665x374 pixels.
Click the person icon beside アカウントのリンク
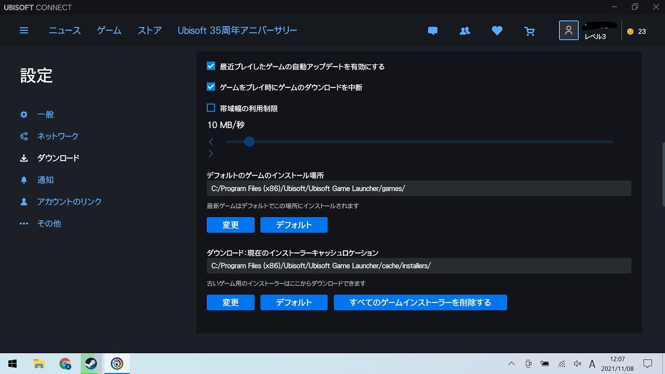point(24,202)
